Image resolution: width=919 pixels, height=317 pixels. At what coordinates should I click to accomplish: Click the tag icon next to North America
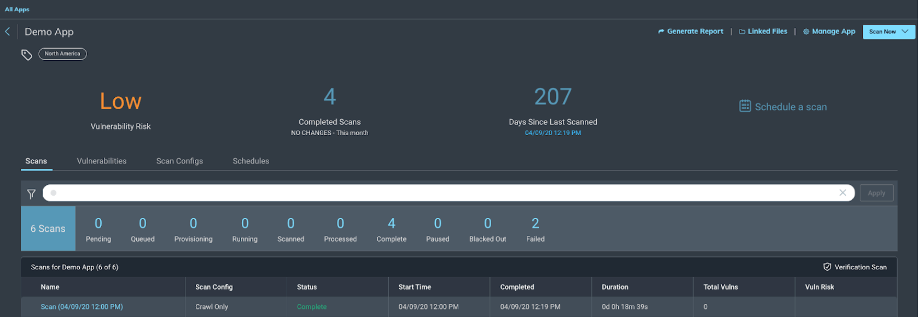click(x=27, y=55)
